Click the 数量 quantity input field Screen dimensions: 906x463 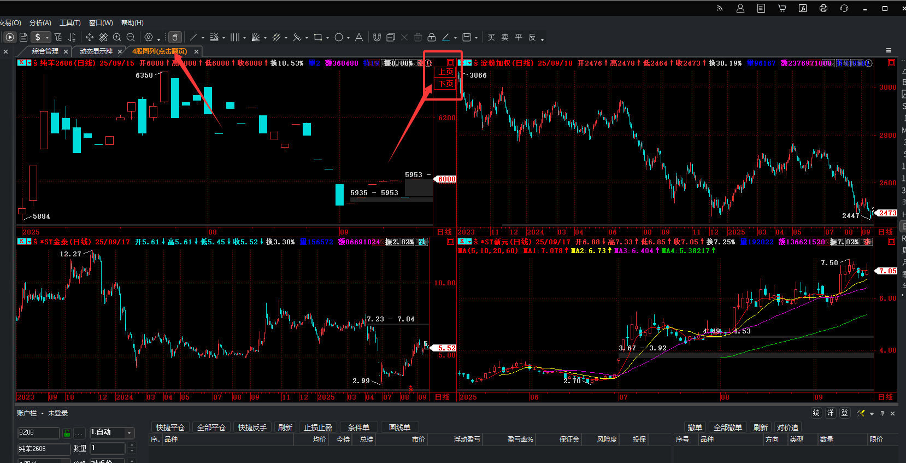click(x=108, y=448)
